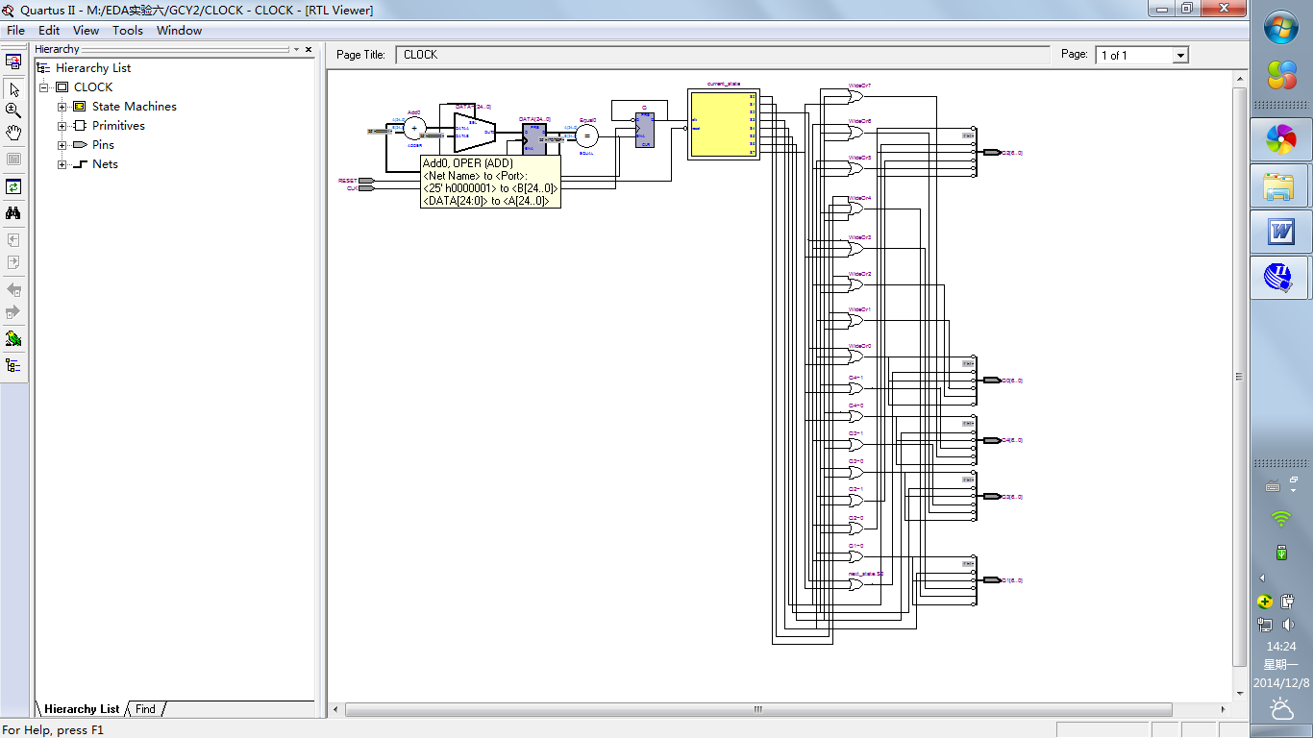This screenshot has width=1313, height=738.
Task: Click the State Machines yellow icon
Action: [79, 107]
